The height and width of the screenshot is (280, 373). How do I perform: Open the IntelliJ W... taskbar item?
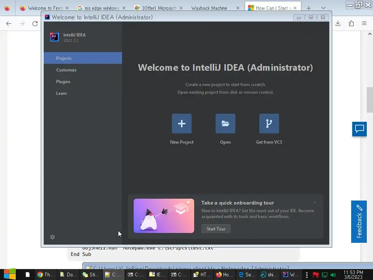291,275
